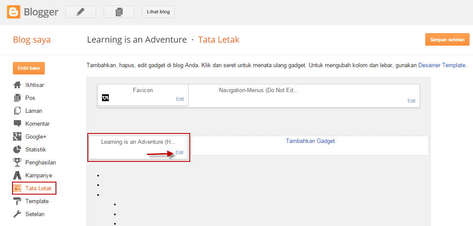Click the Template paint roller icon
This screenshot has height=226, width=473.
click(x=17, y=201)
